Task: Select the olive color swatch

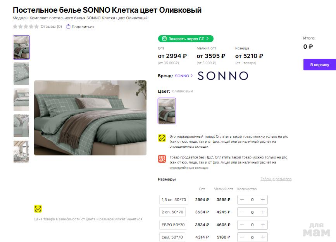Action: click(167, 111)
